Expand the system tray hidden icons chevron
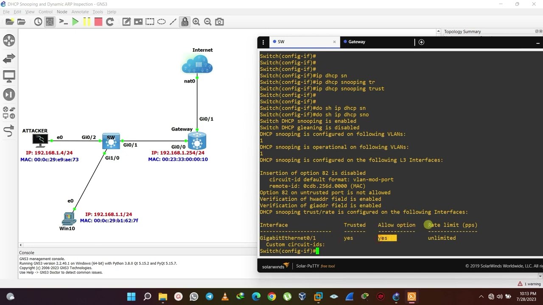The image size is (543, 305). 481,297
